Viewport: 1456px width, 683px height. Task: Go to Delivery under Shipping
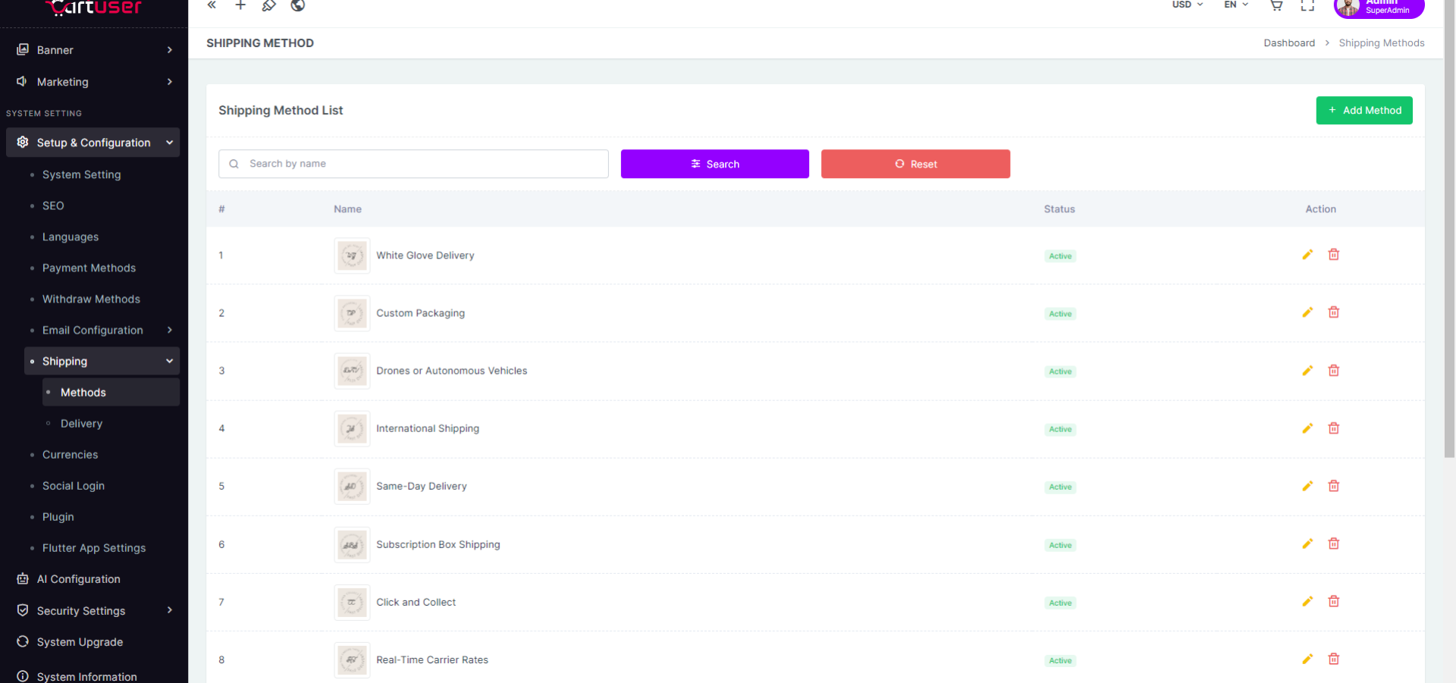tap(81, 424)
